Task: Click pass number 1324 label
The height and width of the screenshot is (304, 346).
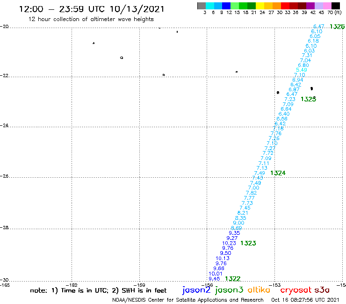Action: tap(278, 173)
